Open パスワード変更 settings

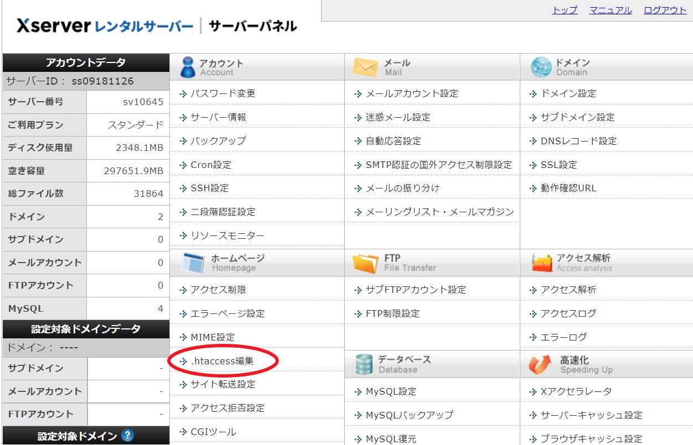click(x=223, y=93)
